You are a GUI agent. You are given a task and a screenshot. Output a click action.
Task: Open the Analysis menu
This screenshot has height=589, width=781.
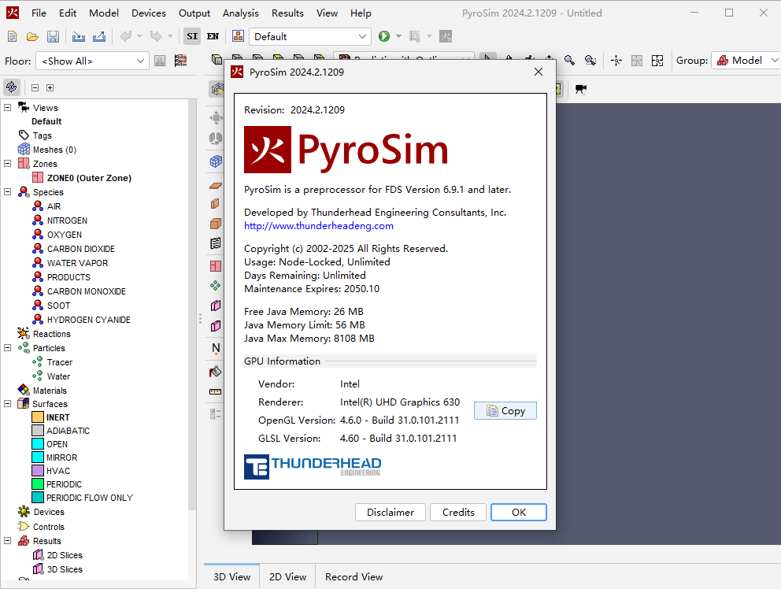(x=241, y=13)
